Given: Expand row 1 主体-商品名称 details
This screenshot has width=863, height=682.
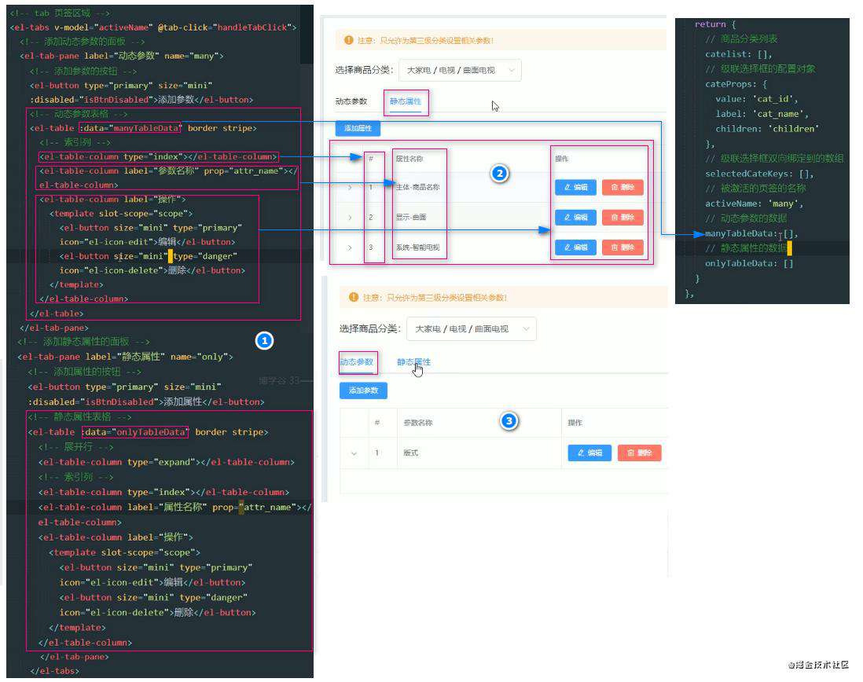Looking at the screenshot, I should (x=350, y=188).
